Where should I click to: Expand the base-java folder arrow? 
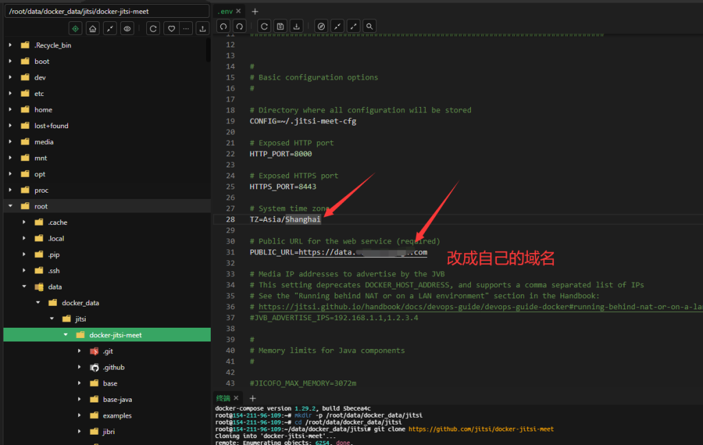pos(80,400)
